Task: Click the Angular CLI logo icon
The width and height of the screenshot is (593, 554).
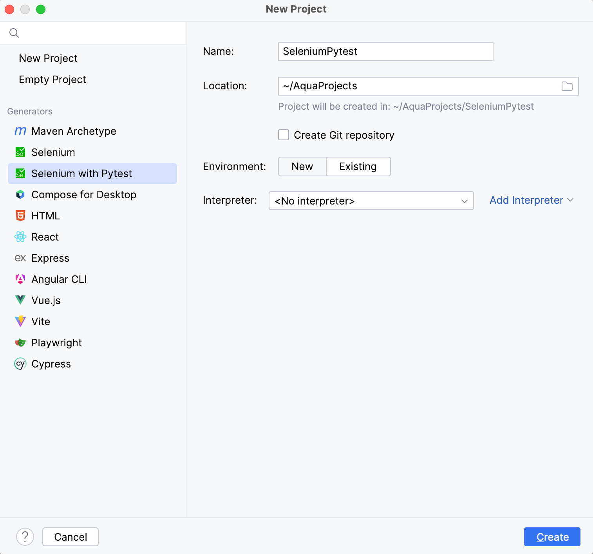Action: pyautogui.click(x=20, y=279)
